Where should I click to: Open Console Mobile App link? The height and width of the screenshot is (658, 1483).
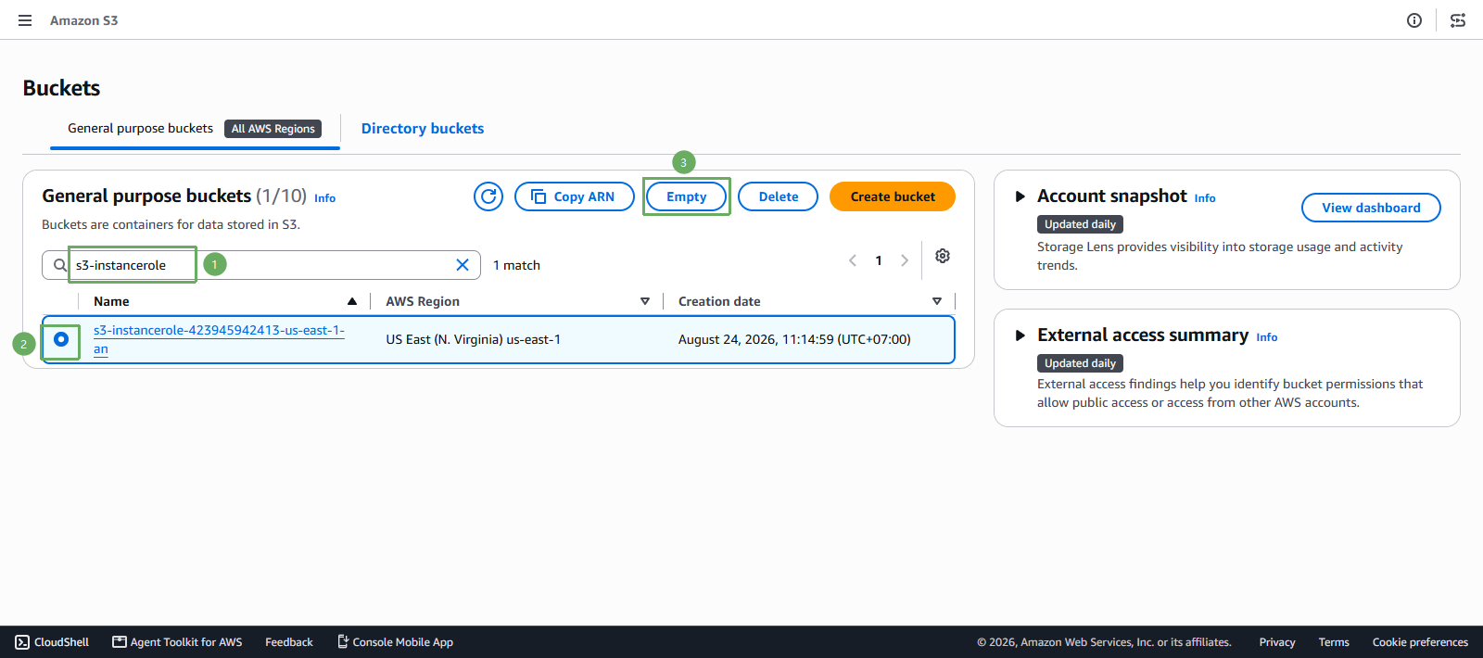pos(395,642)
